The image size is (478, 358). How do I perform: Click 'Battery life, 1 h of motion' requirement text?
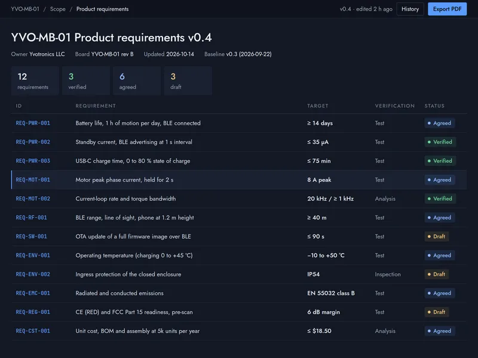pos(138,124)
